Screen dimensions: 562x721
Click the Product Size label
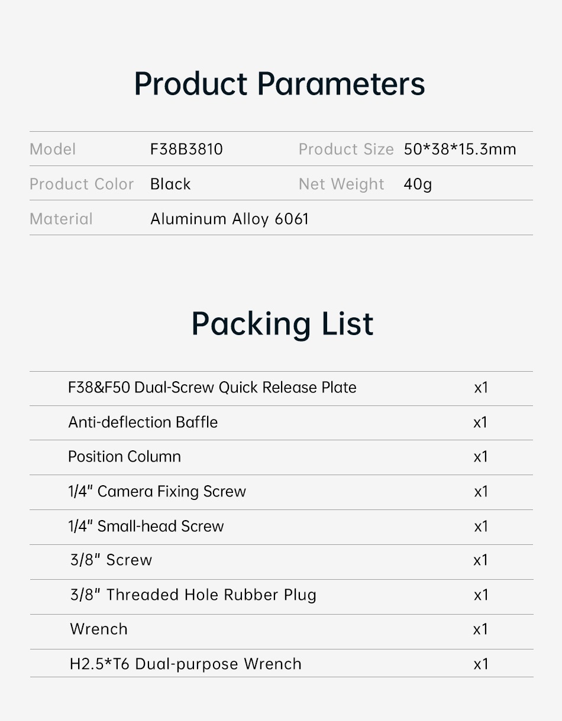(346, 149)
